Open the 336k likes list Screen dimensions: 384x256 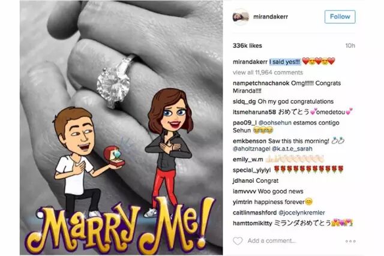247,46
